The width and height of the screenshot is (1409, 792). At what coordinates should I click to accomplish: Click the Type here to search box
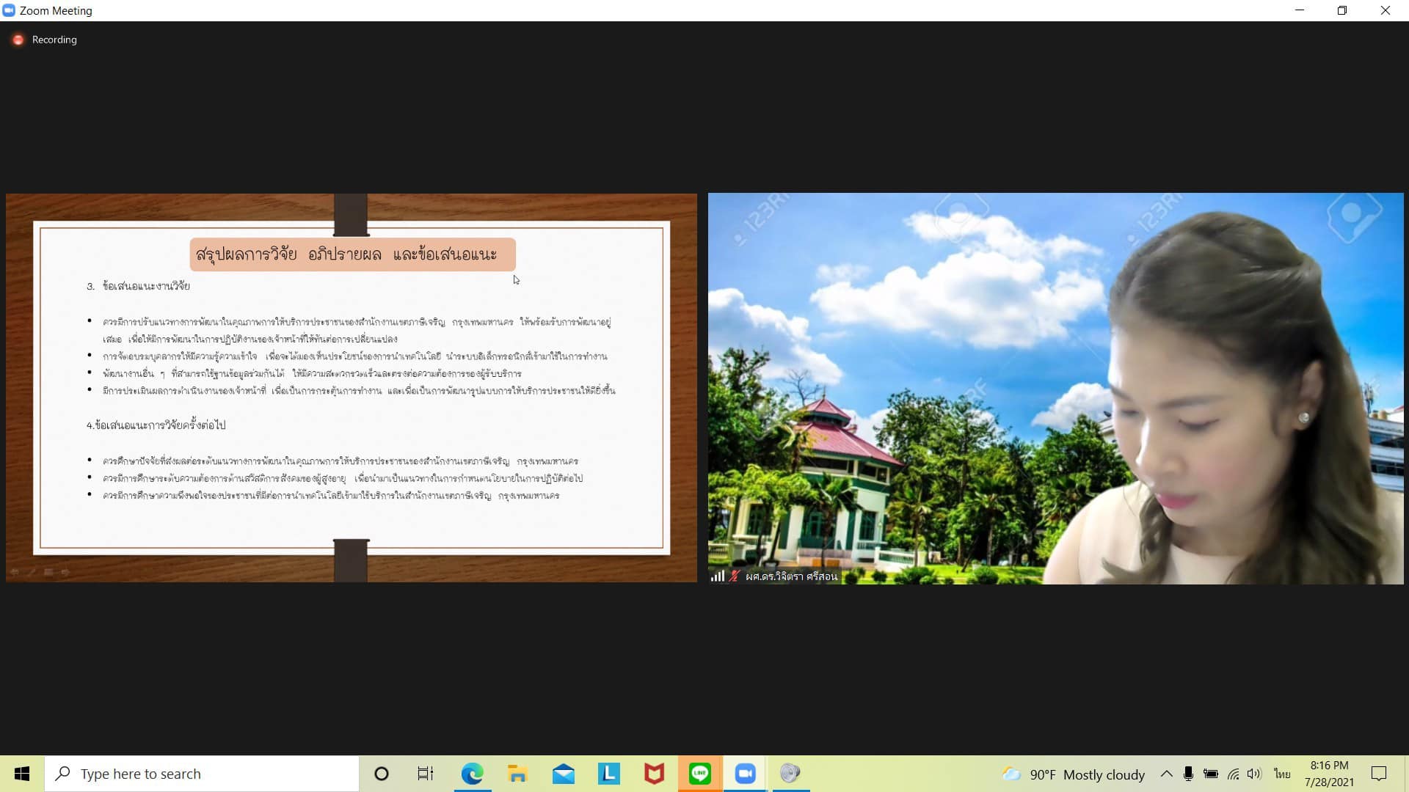pyautogui.click(x=202, y=774)
